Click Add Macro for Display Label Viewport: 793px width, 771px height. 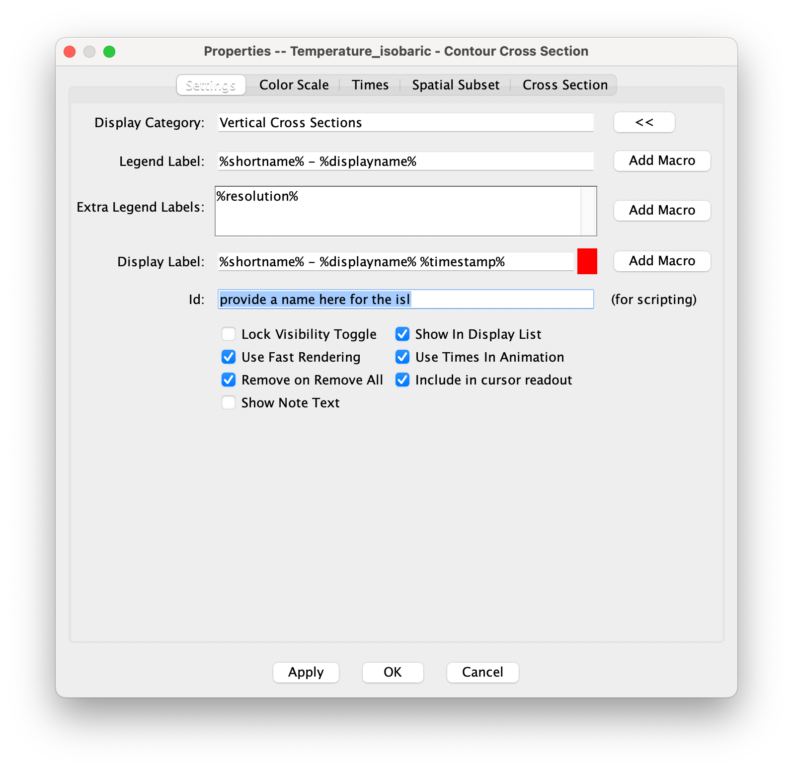pos(661,261)
